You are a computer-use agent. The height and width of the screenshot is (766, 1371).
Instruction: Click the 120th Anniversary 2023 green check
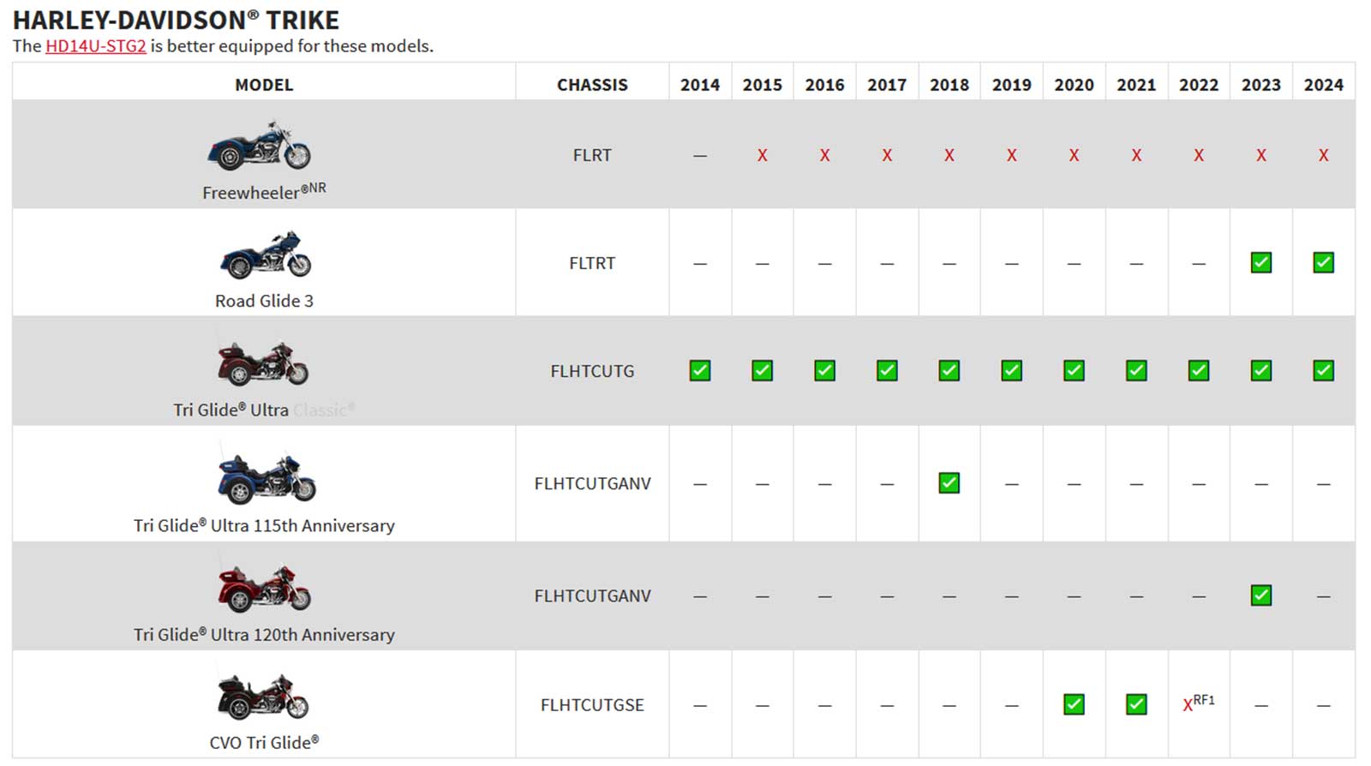(x=1260, y=595)
